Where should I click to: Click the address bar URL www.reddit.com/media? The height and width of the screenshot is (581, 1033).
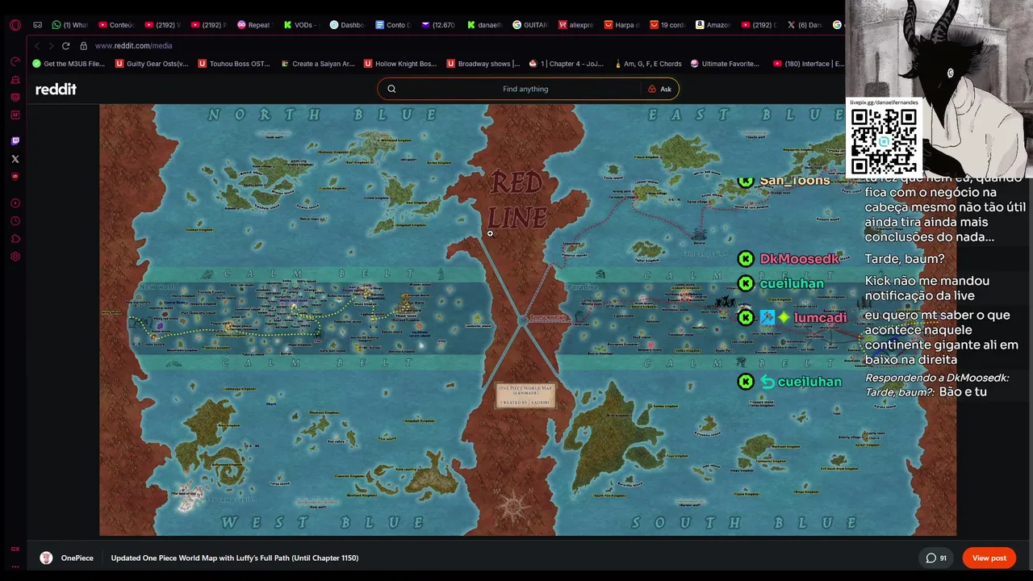tap(133, 46)
